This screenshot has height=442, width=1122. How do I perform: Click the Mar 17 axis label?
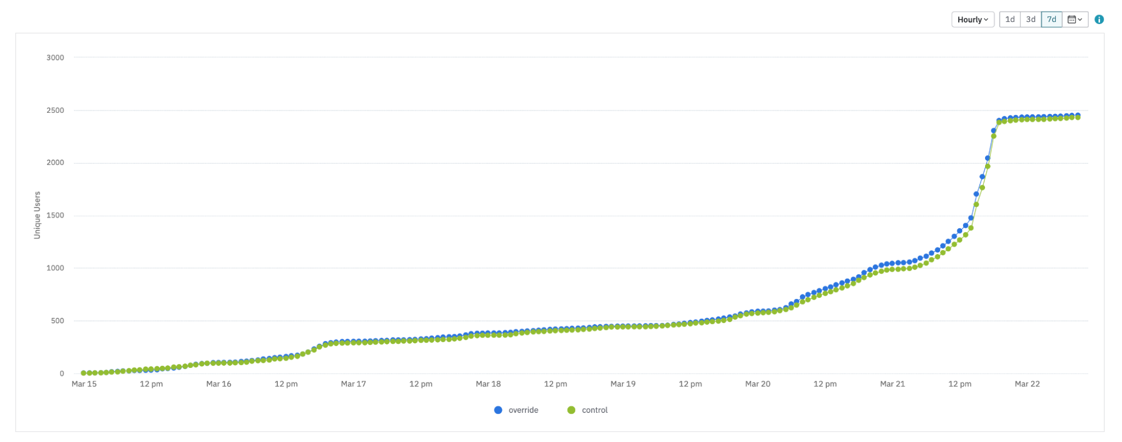tap(354, 384)
